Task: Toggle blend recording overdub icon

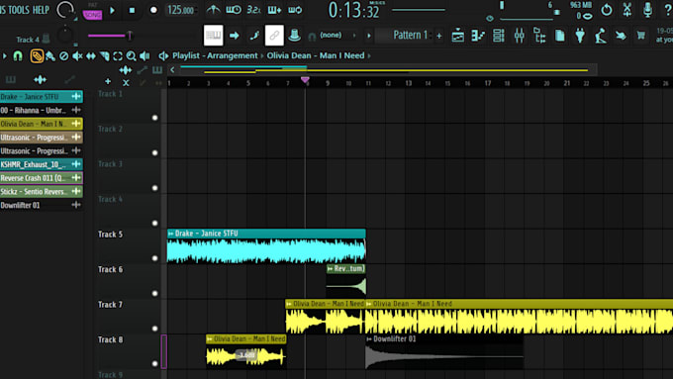Action: coord(274,10)
